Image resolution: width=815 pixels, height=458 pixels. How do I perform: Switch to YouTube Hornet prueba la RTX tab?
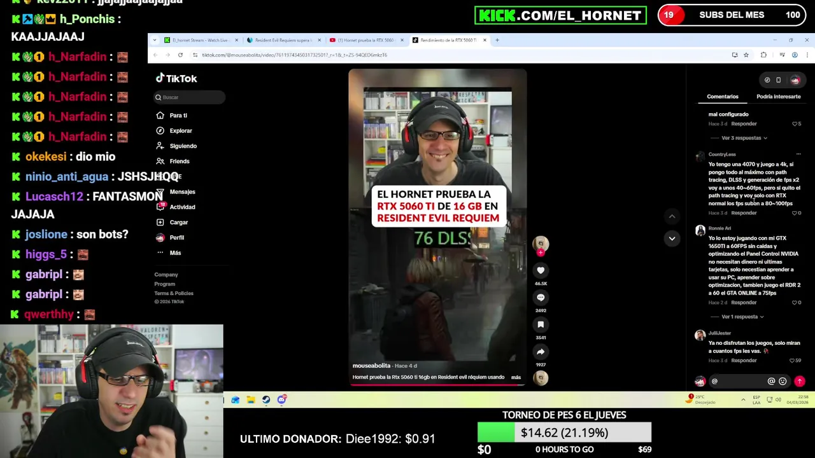365,40
